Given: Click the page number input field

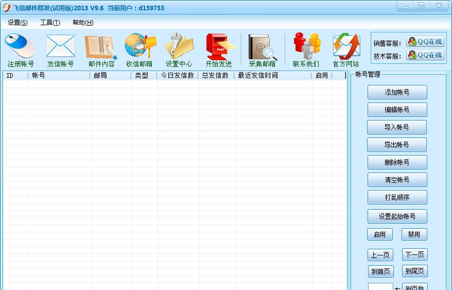Looking at the screenshot, I should point(380,287).
